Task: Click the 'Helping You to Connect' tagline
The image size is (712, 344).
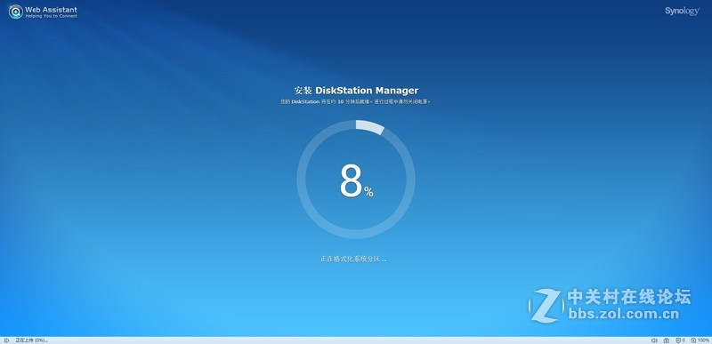Action: [51, 16]
